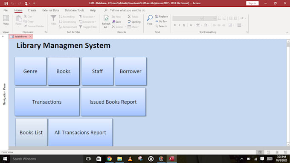The height and width of the screenshot is (163, 290).
Task: Click the Copy command
Action: tap(29, 21)
